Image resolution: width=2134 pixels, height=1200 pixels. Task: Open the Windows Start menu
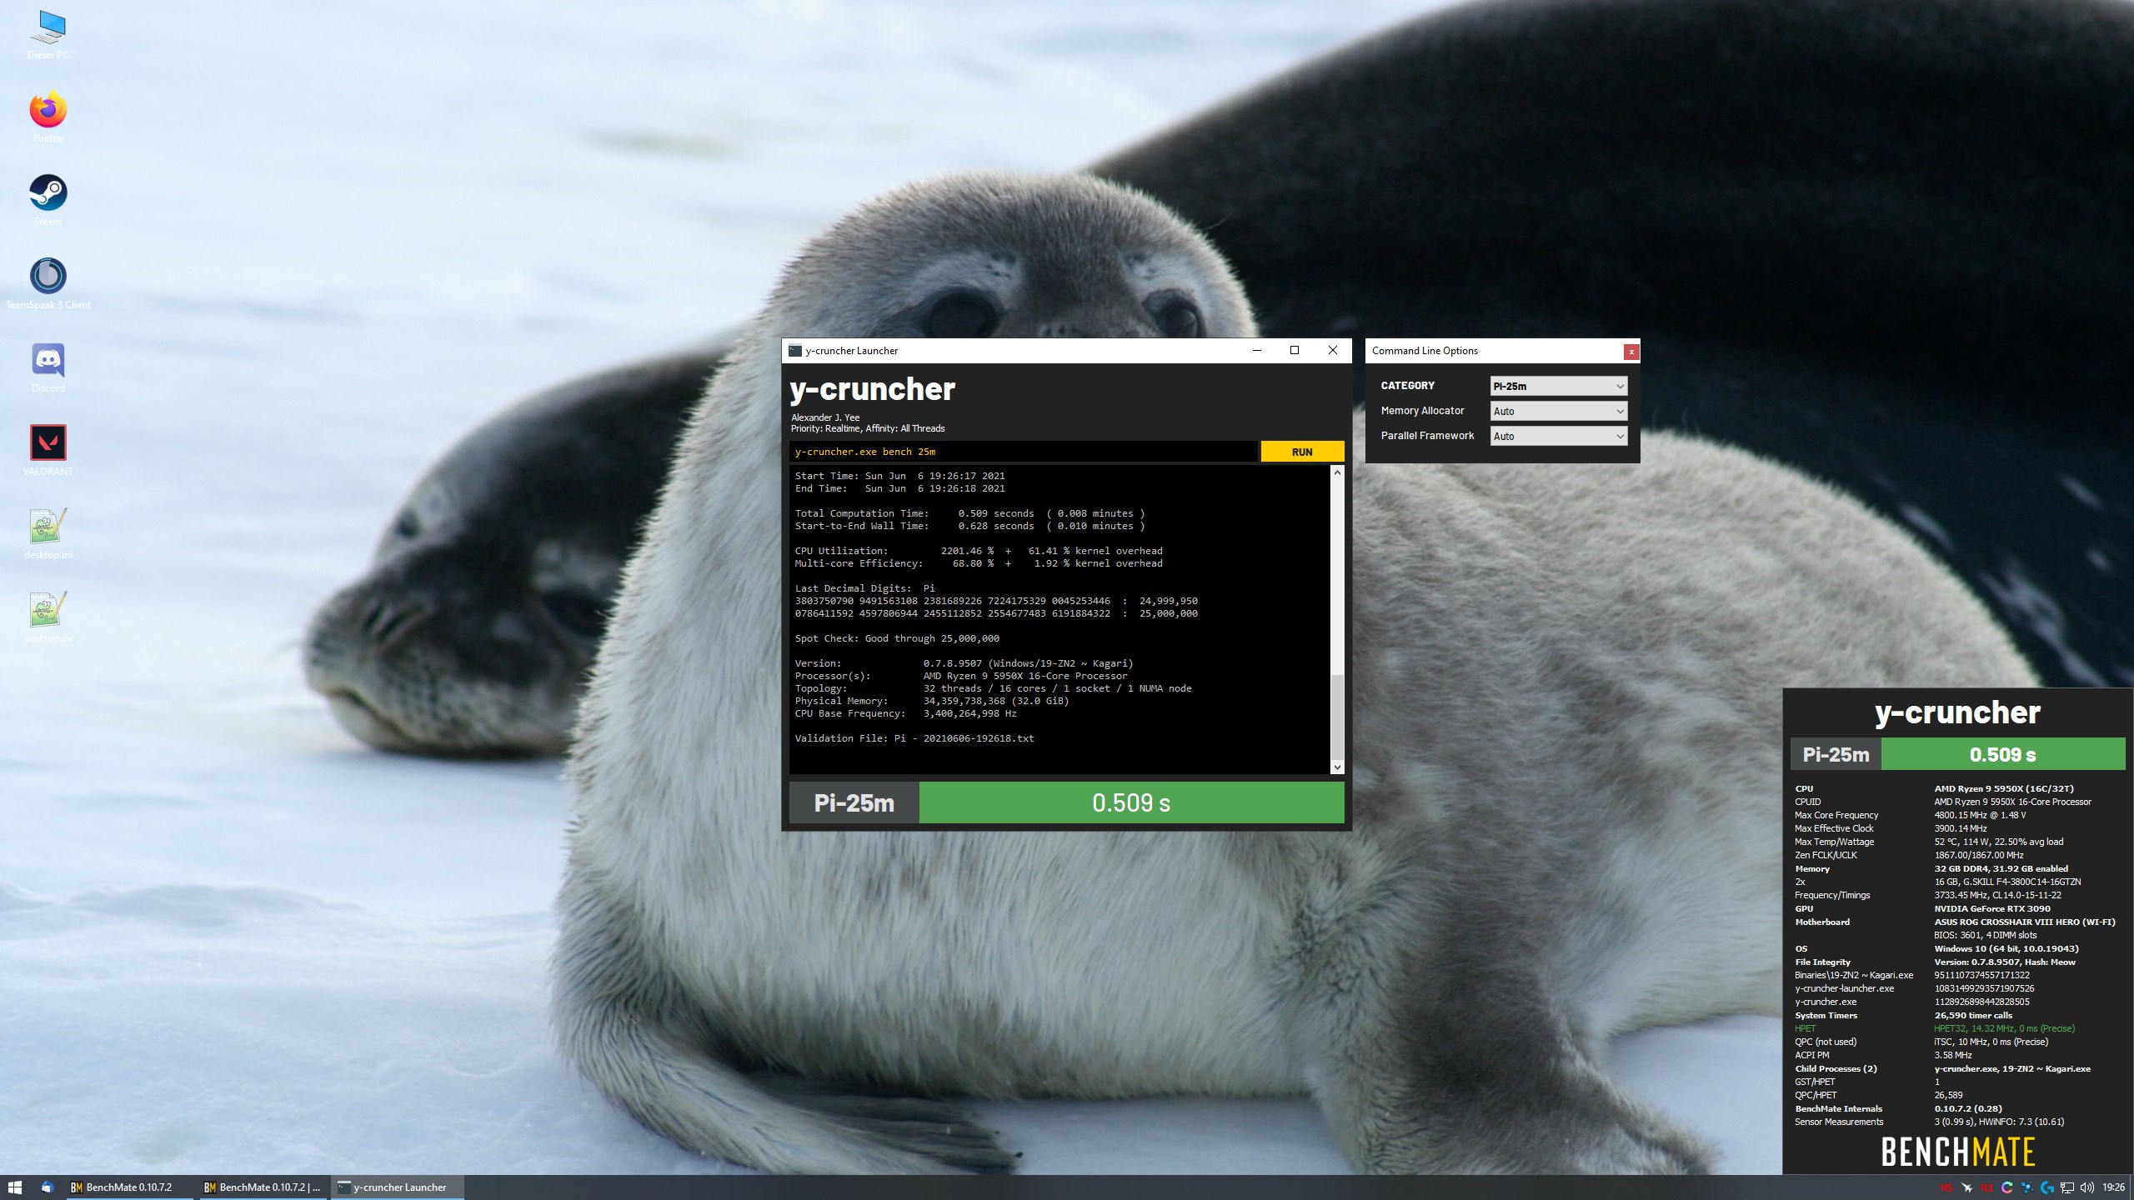15,1187
